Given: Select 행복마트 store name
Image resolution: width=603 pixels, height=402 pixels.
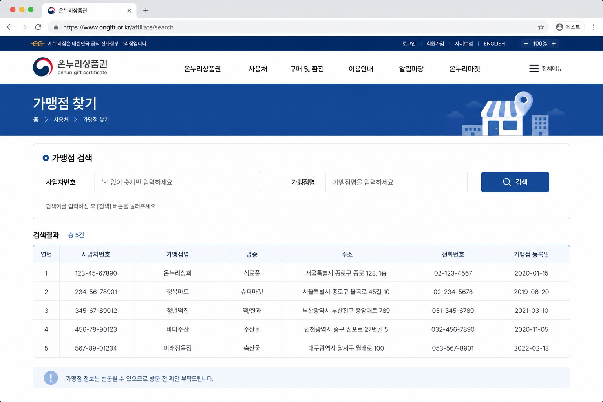Looking at the screenshot, I should click(x=177, y=292).
